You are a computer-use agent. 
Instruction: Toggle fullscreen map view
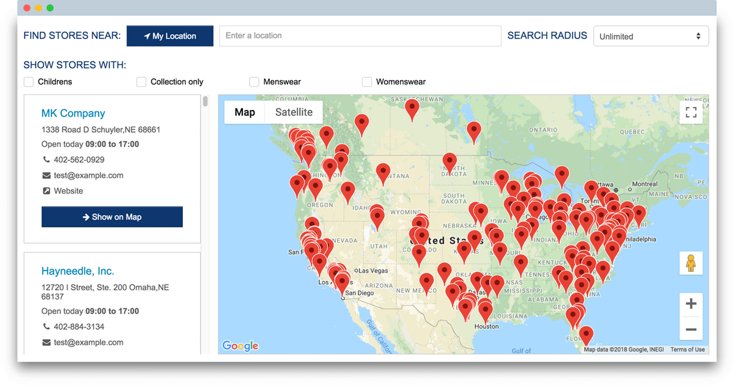coord(691,112)
